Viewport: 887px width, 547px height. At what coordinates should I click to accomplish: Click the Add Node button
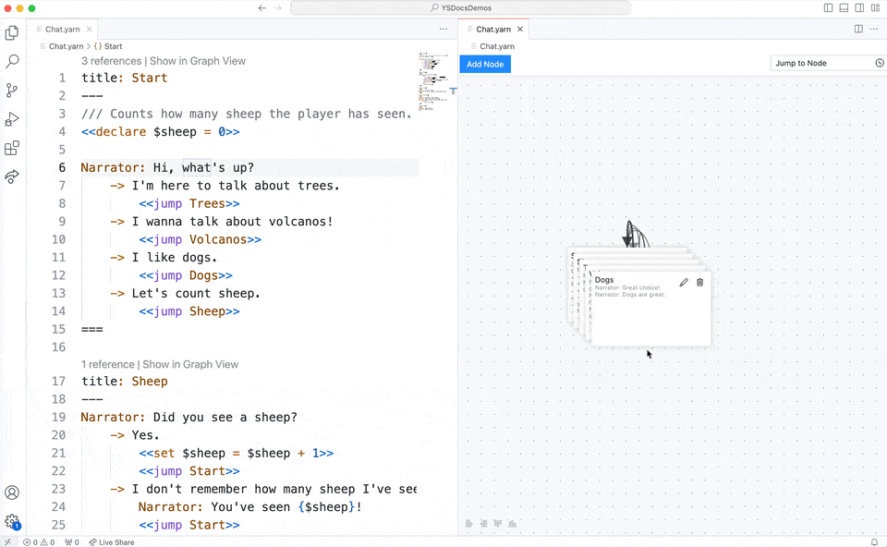pos(485,64)
